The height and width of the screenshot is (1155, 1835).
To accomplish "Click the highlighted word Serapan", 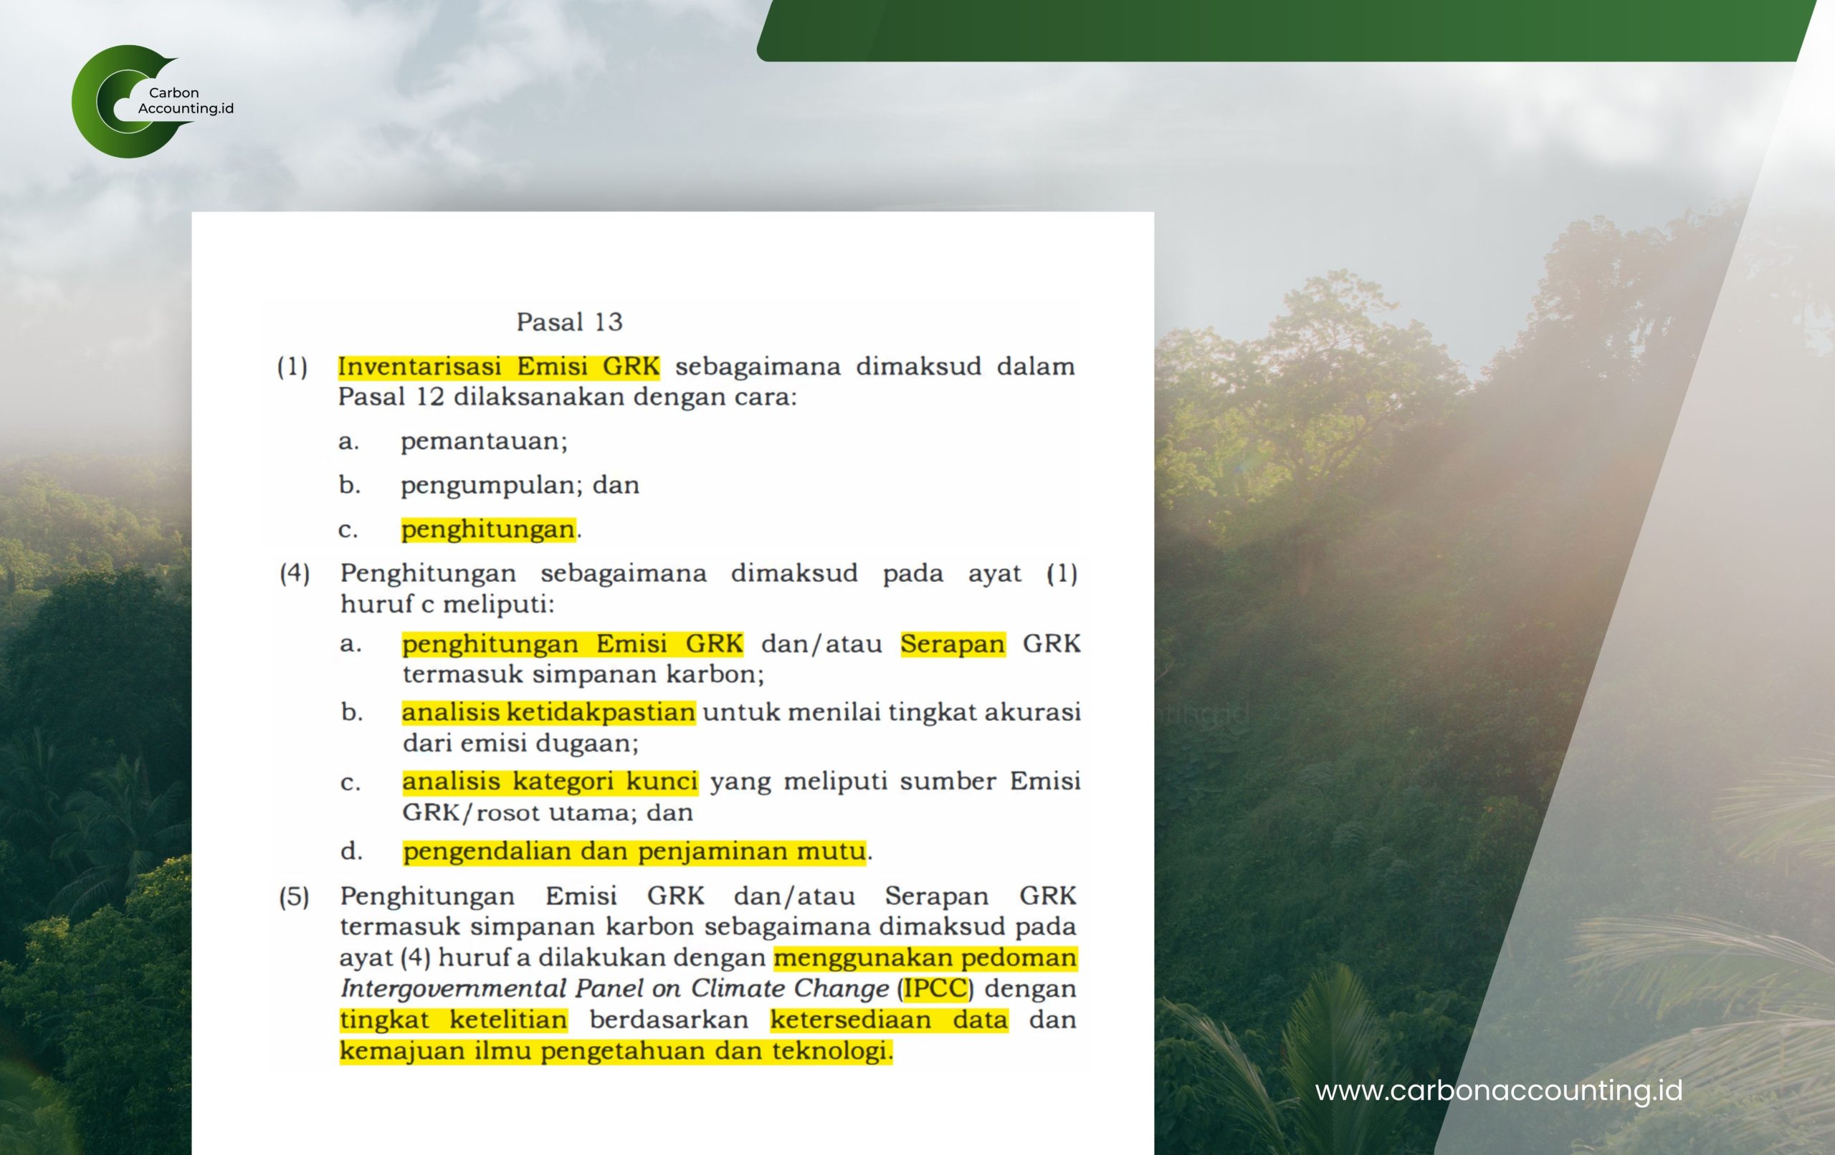I will point(952,644).
